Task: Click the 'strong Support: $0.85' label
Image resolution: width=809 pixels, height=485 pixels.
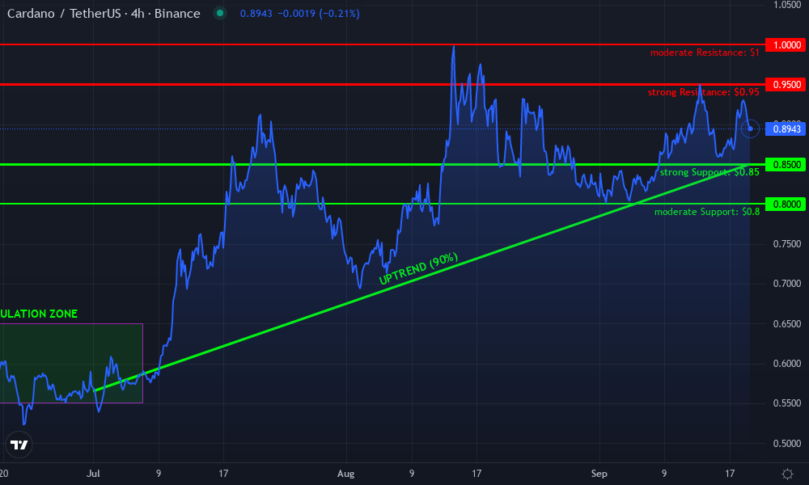Action: [709, 172]
